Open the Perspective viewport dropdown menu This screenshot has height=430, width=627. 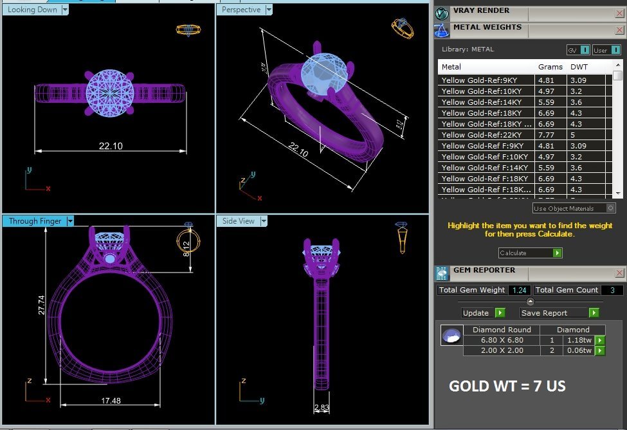269,10
